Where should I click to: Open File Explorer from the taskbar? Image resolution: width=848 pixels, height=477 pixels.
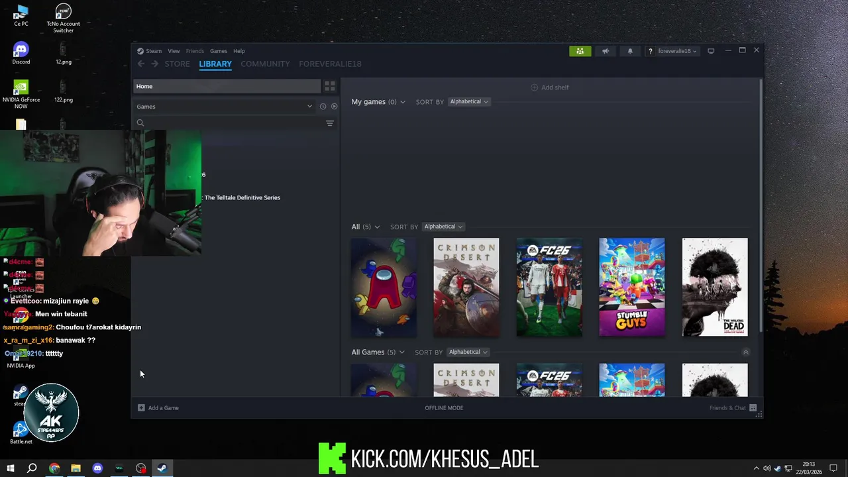(x=76, y=468)
